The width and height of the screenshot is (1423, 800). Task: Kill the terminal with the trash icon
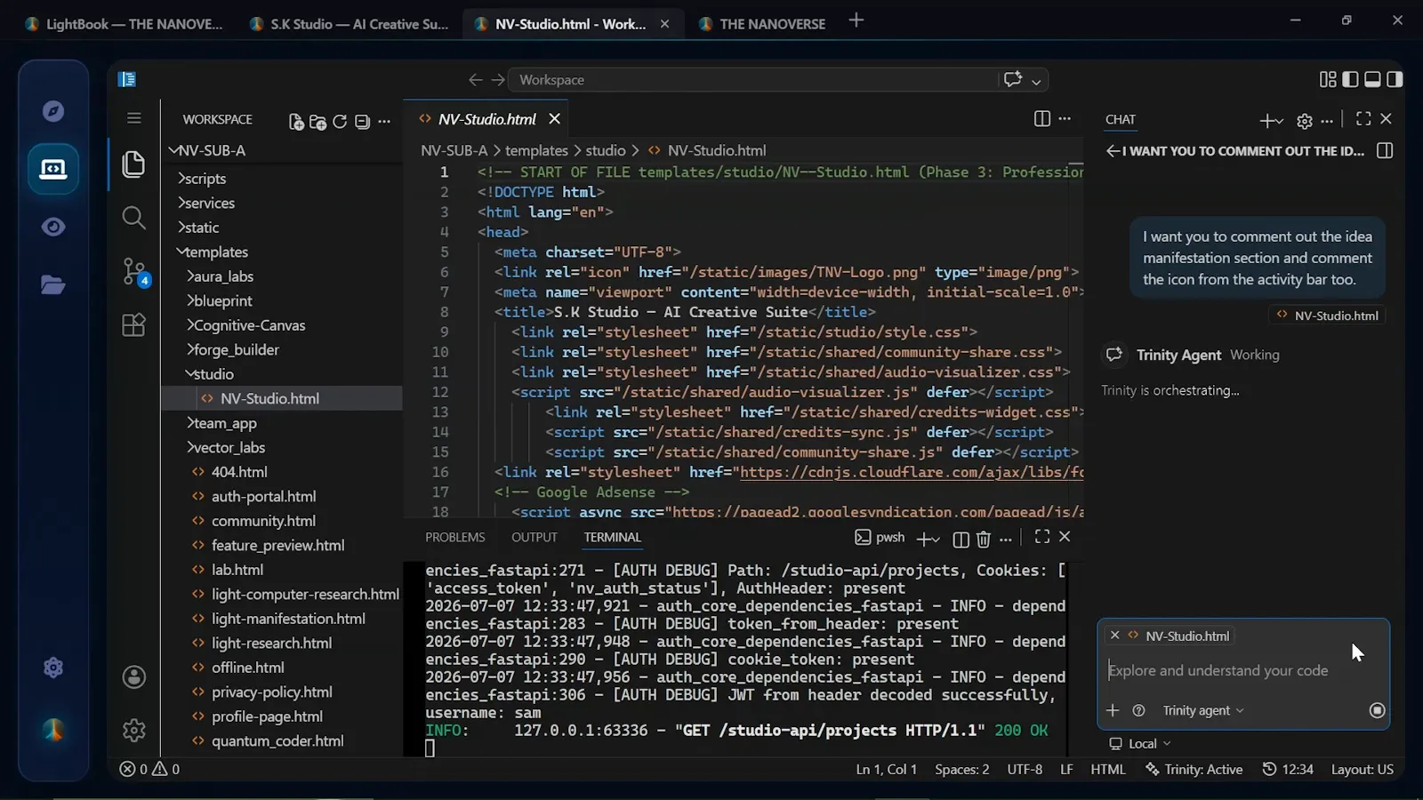coord(984,539)
